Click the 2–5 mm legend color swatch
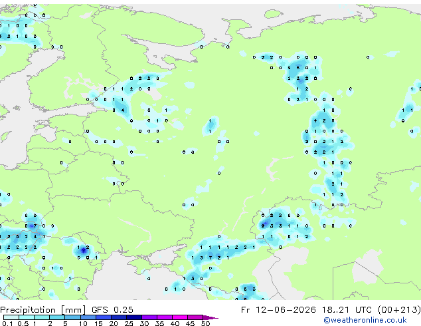This screenshot has width=421, height=326. [57, 317]
